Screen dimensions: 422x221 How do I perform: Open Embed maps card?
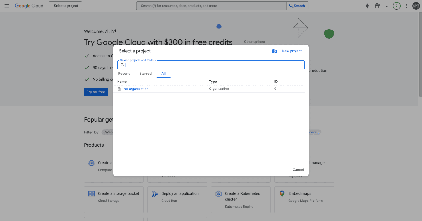[304, 200]
